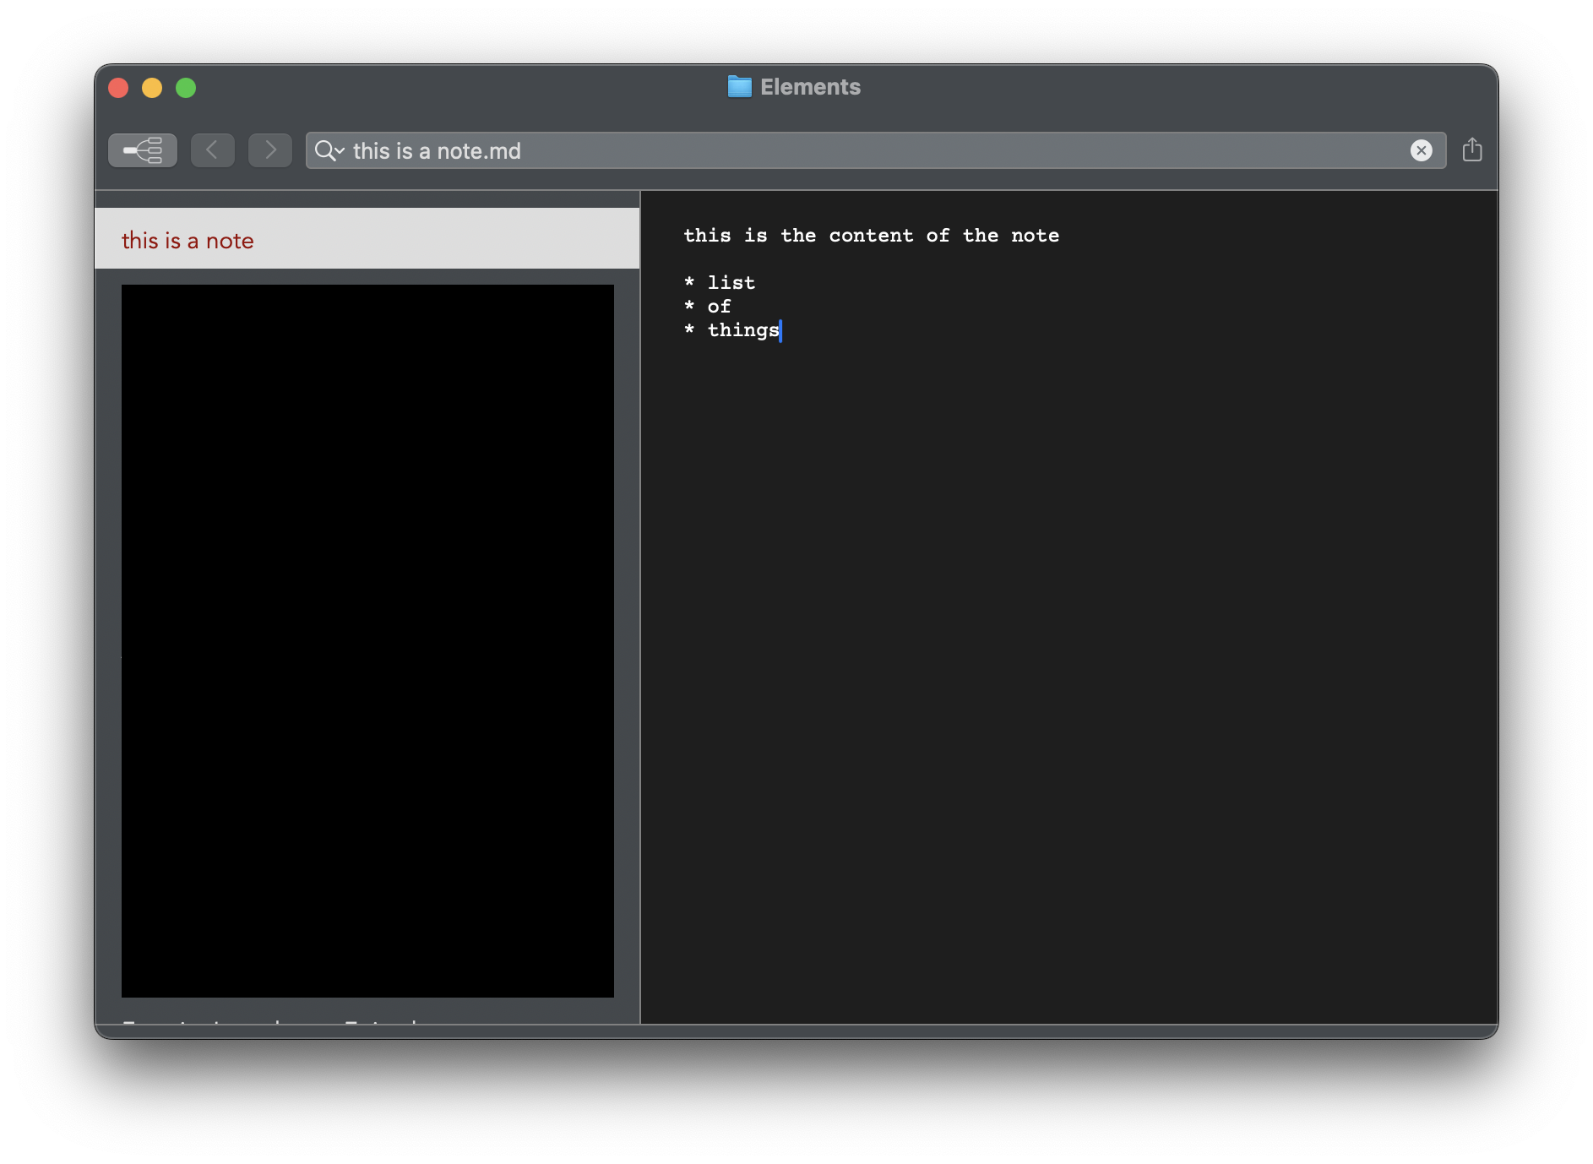This screenshot has height=1164, width=1593.
Task: Click the search field containing 'this is a note.md'
Action: pos(845,151)
